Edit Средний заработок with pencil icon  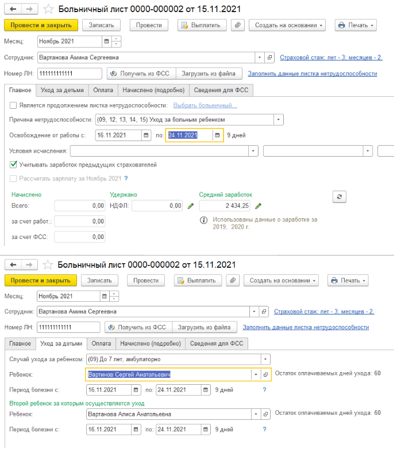coord(259,206)
